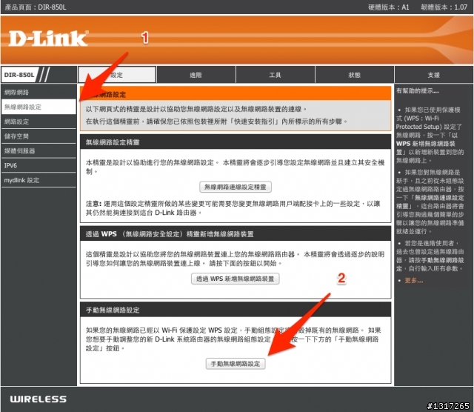This screenshot has width=474, height=412.
Task: Click the 無線網路設定精靈 section header
Action: pos(236,142)
